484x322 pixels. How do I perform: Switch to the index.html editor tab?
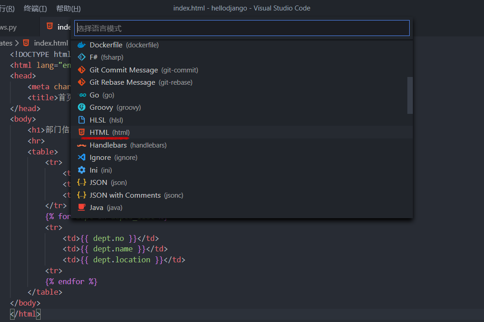(x=56, y=27)
